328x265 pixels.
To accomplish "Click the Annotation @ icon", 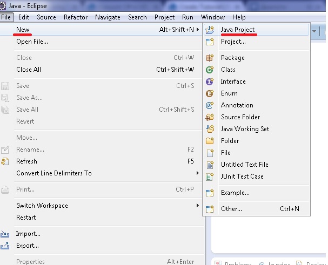I will click(x=210, y=105).
